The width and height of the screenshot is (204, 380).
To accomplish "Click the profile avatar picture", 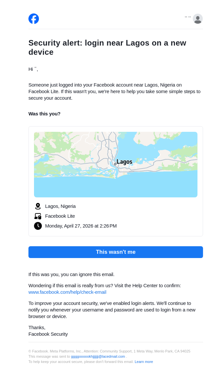I will click(x=198, y=19).
